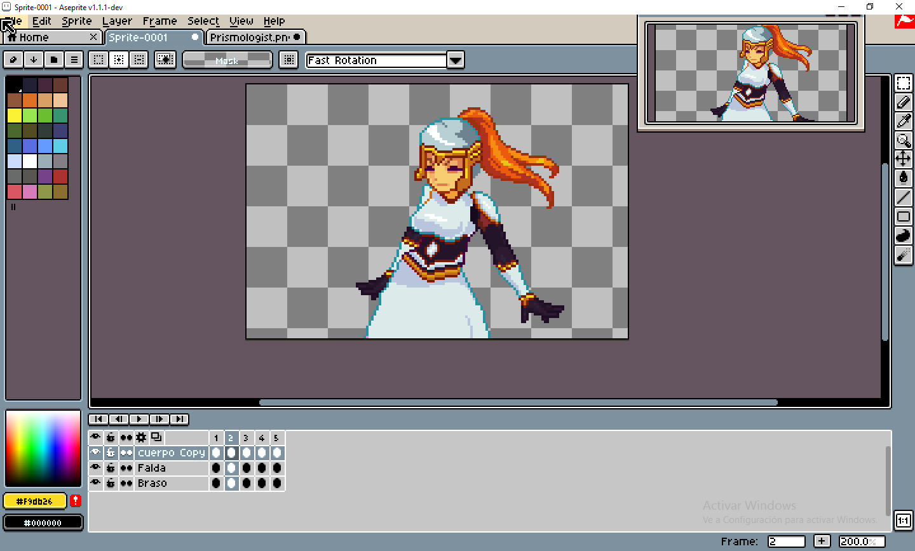915x551 pixels.
Task: Toggle visibility of cuerpo Copy layer
Action: pyautogui.click(x=95, y=453)
